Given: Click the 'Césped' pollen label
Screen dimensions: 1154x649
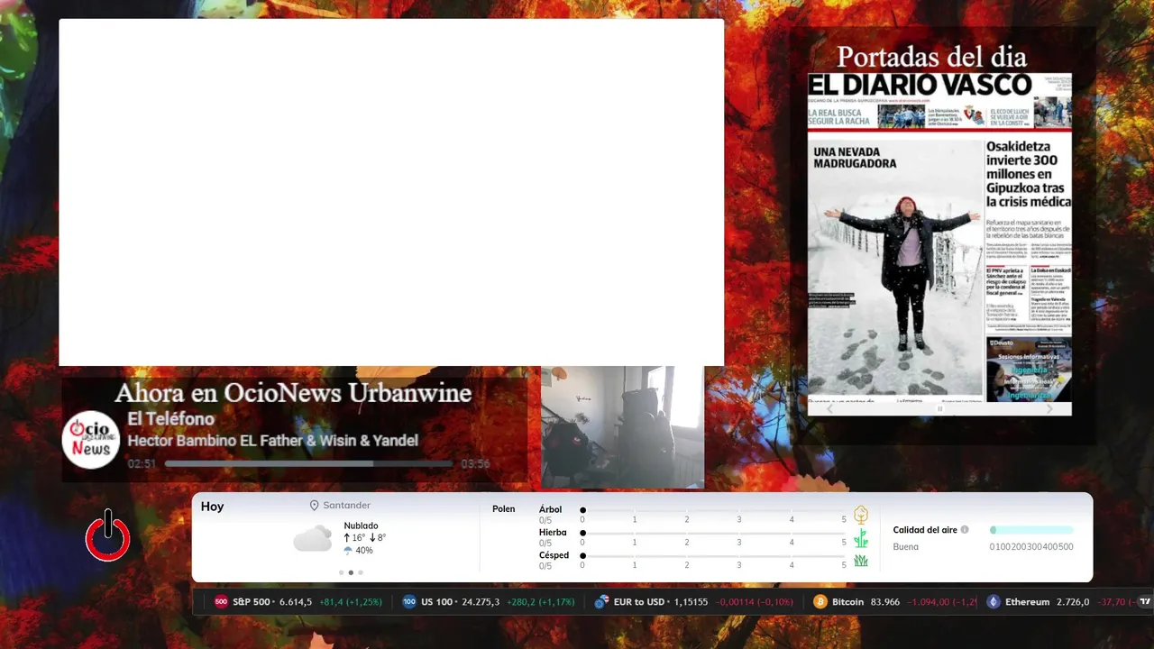Looking at the screenshot, I should (554, 555).
